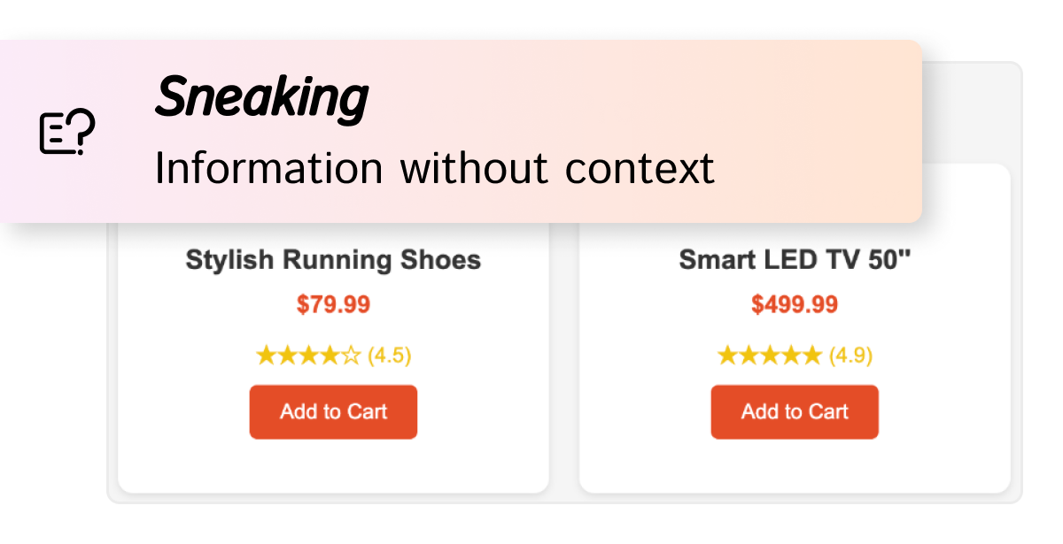Viewport: 1063px width, 544px height.
Task: Click the fifth star of the TV rating
Action: click(811, 356)
